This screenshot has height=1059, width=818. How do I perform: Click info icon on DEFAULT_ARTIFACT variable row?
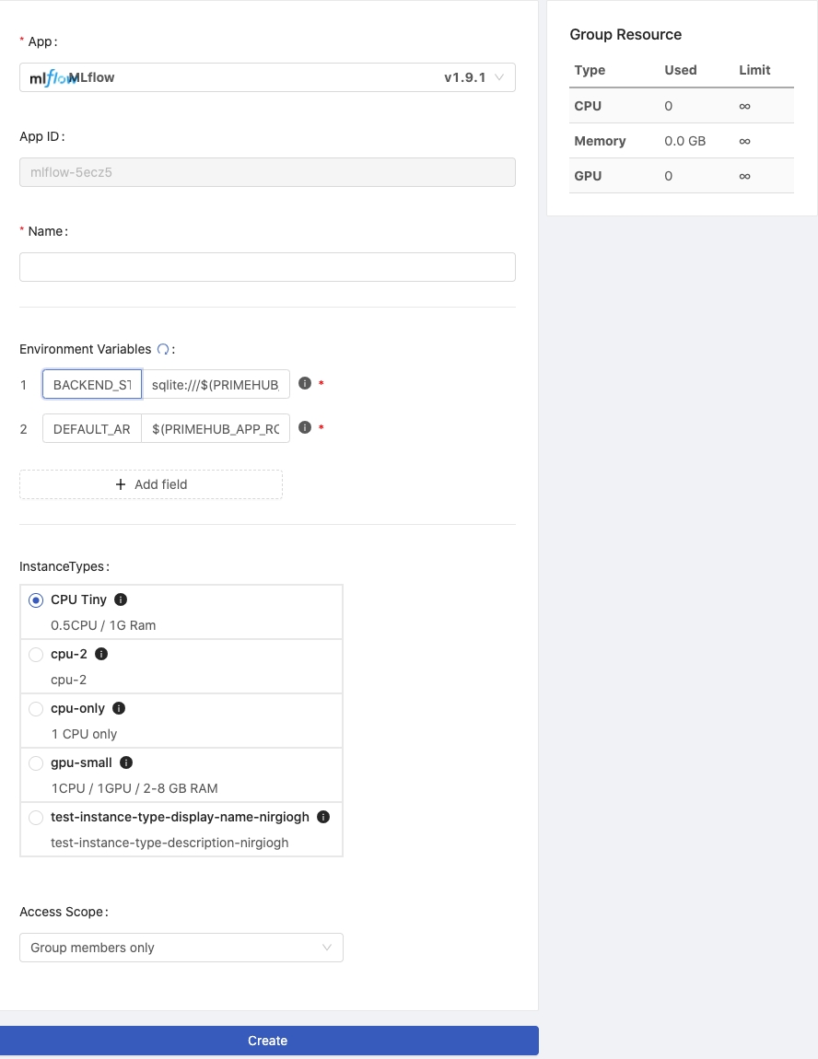point(305,427)
